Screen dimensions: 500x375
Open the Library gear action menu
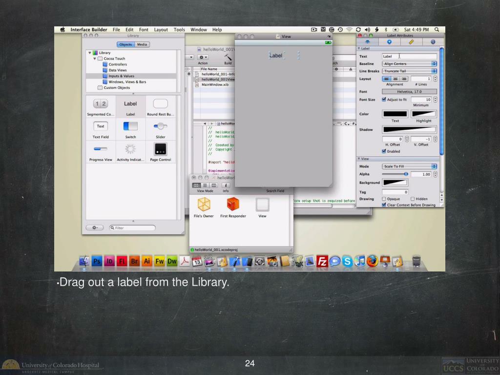pos(95,228)
